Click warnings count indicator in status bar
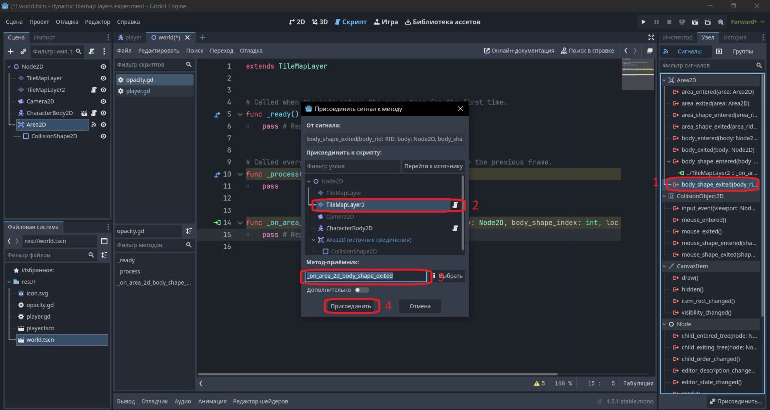The image size is (770, 410). 539,383
